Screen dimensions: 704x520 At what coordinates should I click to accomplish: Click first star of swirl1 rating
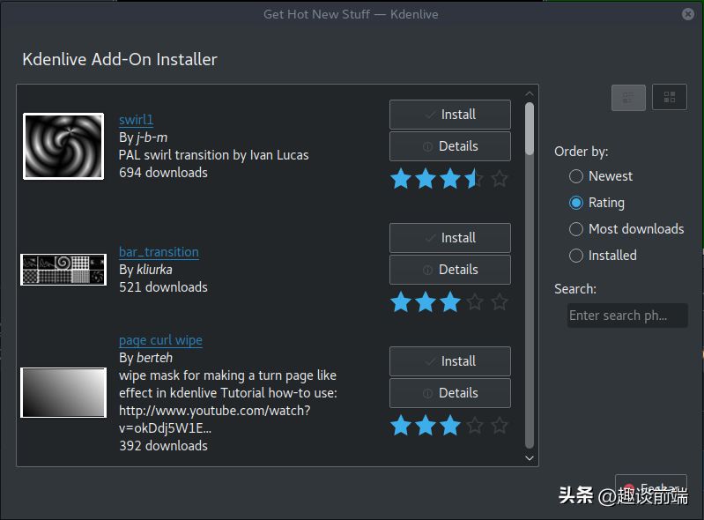401,179
